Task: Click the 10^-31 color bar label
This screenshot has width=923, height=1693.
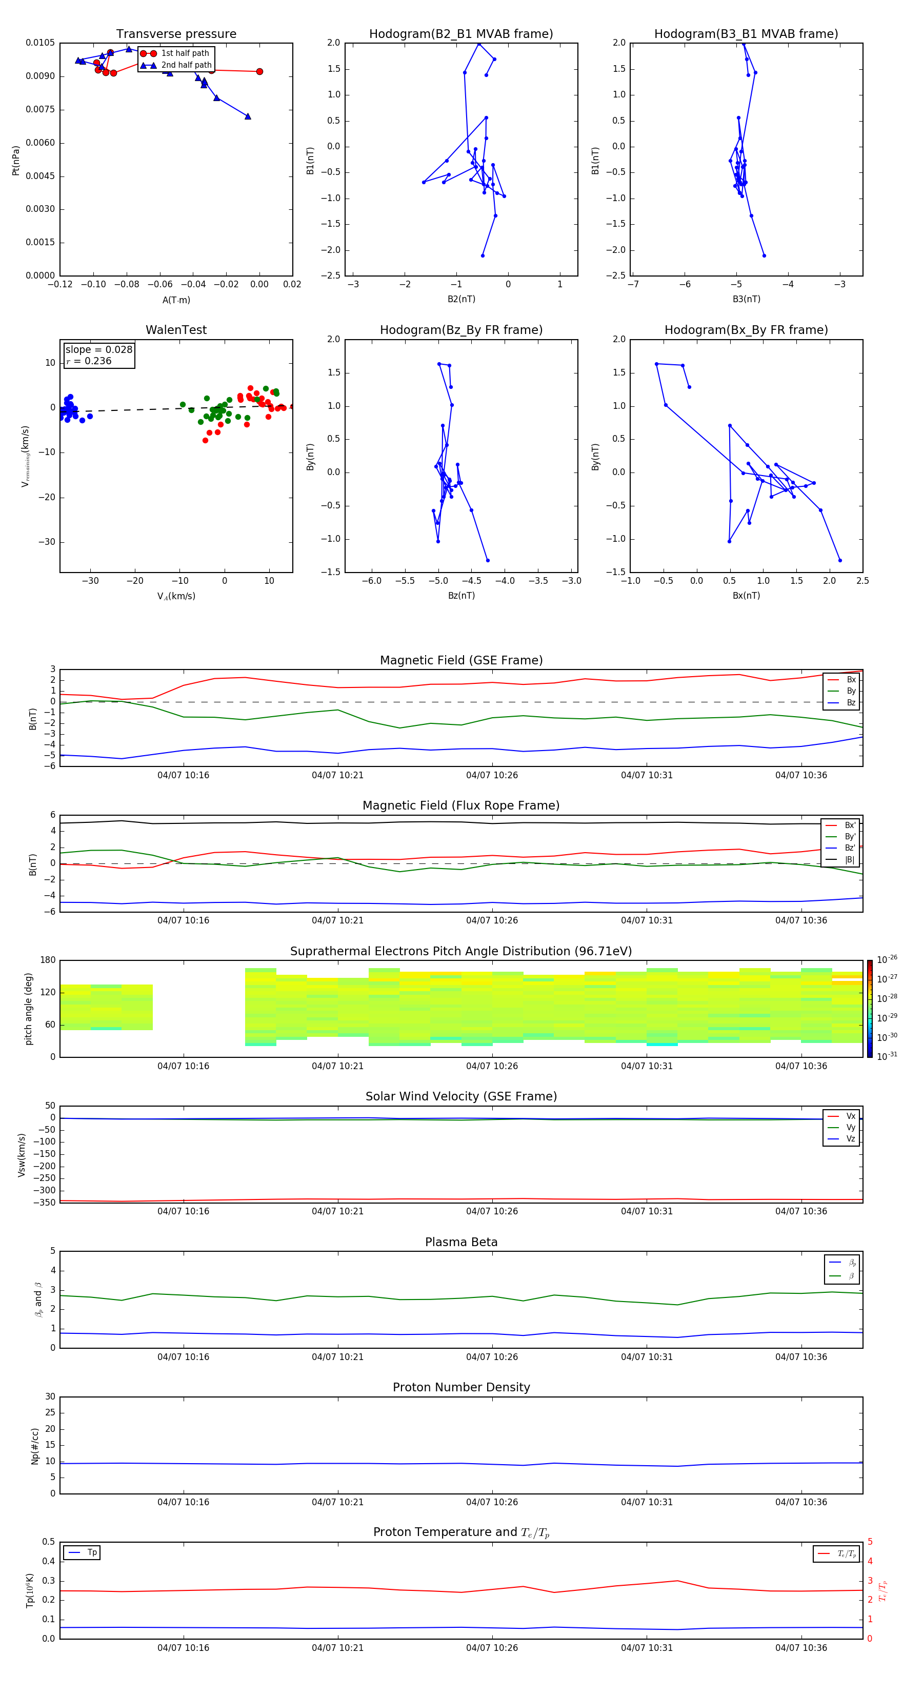Action: [x=888, y=1056]
